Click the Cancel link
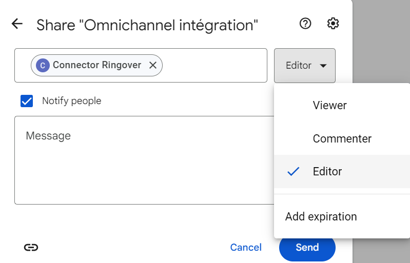The height and width of the screenshot is (263, 410). 246,247
